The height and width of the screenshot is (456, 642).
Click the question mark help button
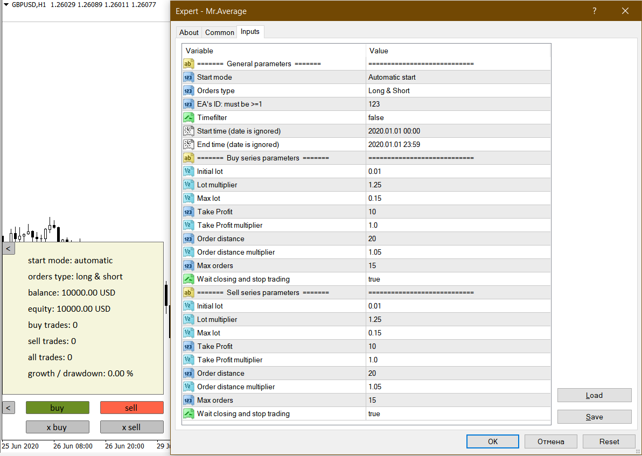pos(595,11)
